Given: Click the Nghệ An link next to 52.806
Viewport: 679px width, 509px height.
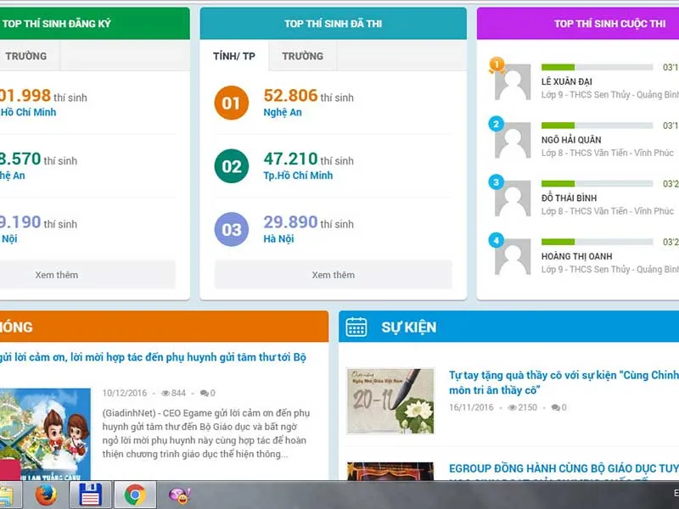Looking at the screenshot, I should point(282,113).
